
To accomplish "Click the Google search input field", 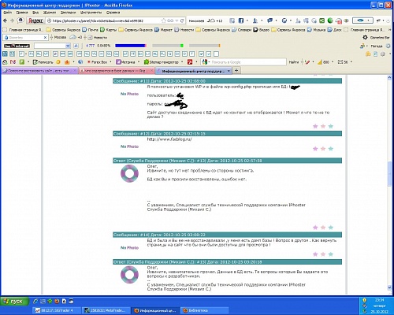I will (248, 62).
